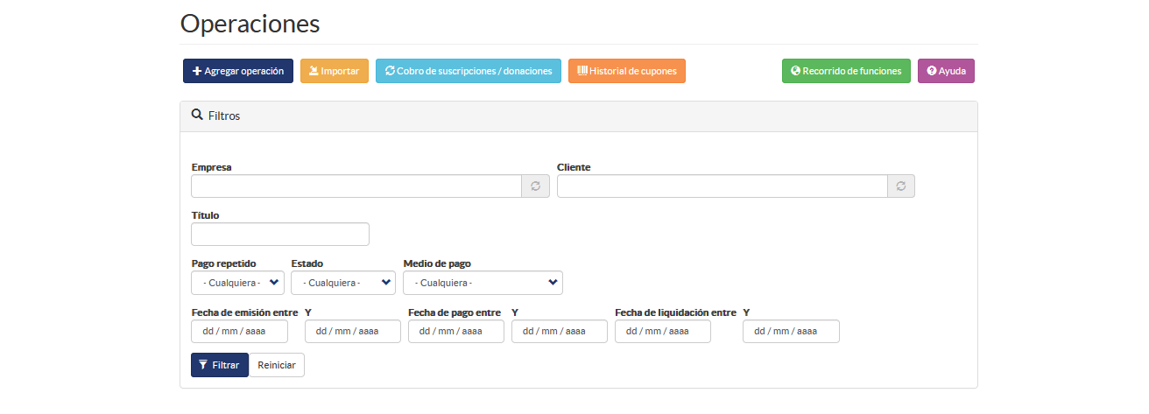Focus the Empresa input field
This screenshot has width=1149, height=414.
click(x=356, y=186)
